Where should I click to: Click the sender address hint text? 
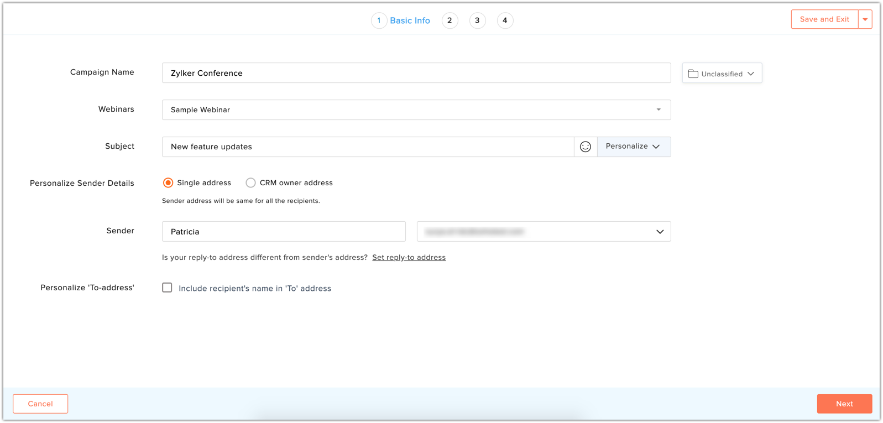point(241,201)
